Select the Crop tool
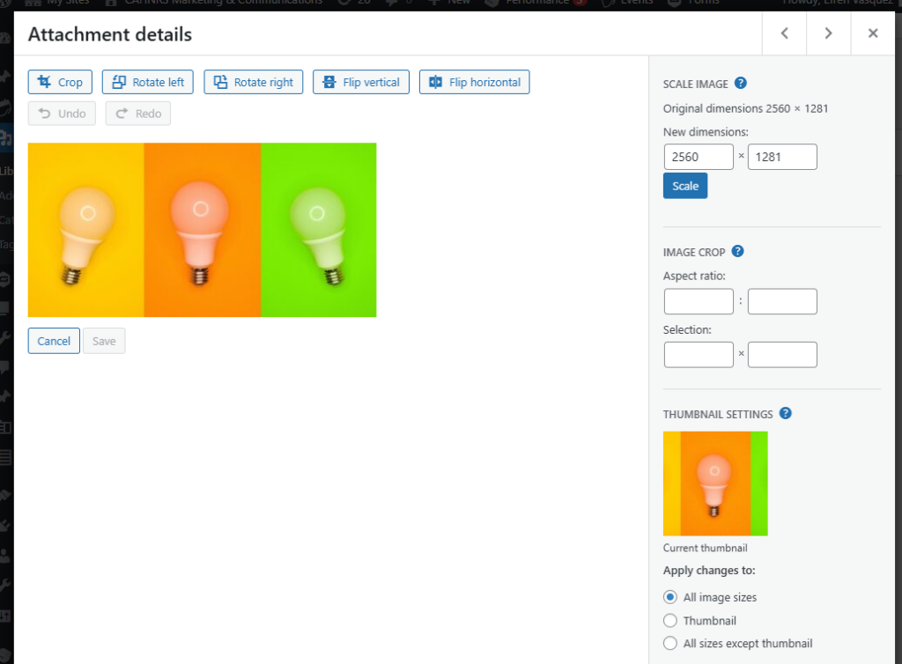This screenshot has width=902, height=664. 59,81
